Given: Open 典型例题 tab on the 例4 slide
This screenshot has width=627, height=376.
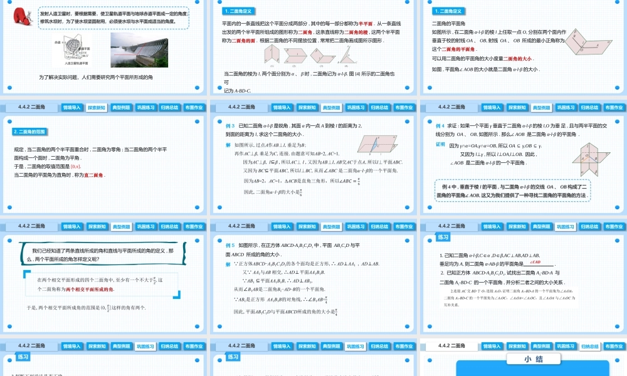Looking at the screenshot, I should (x=541, y=108).
